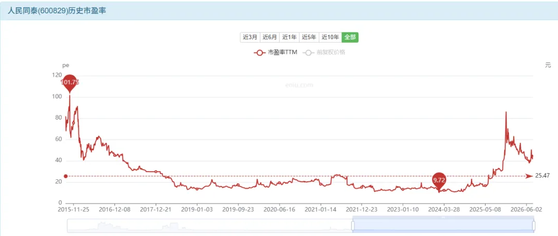This screenshot has width=558, height=236.
Task: Select the 近10年 time range
Action: [330, 37]
